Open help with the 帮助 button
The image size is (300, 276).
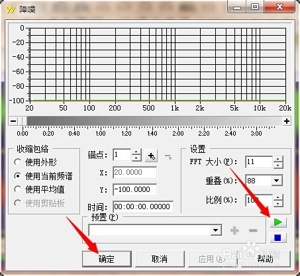tap(265, 259)
